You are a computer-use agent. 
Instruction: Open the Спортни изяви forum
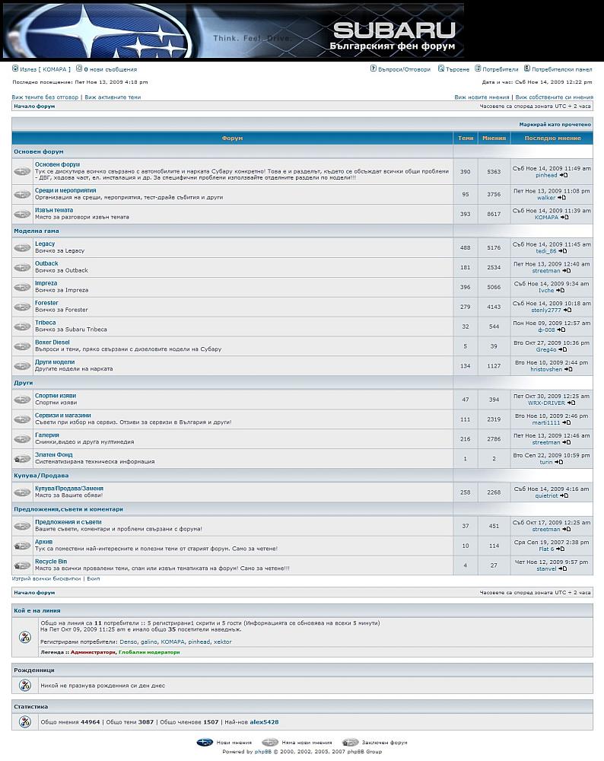pyautogui.click(x=56, y=396)
